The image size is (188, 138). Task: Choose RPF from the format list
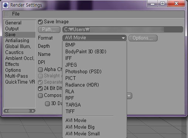pyautogui.click(x=95, y=98)
